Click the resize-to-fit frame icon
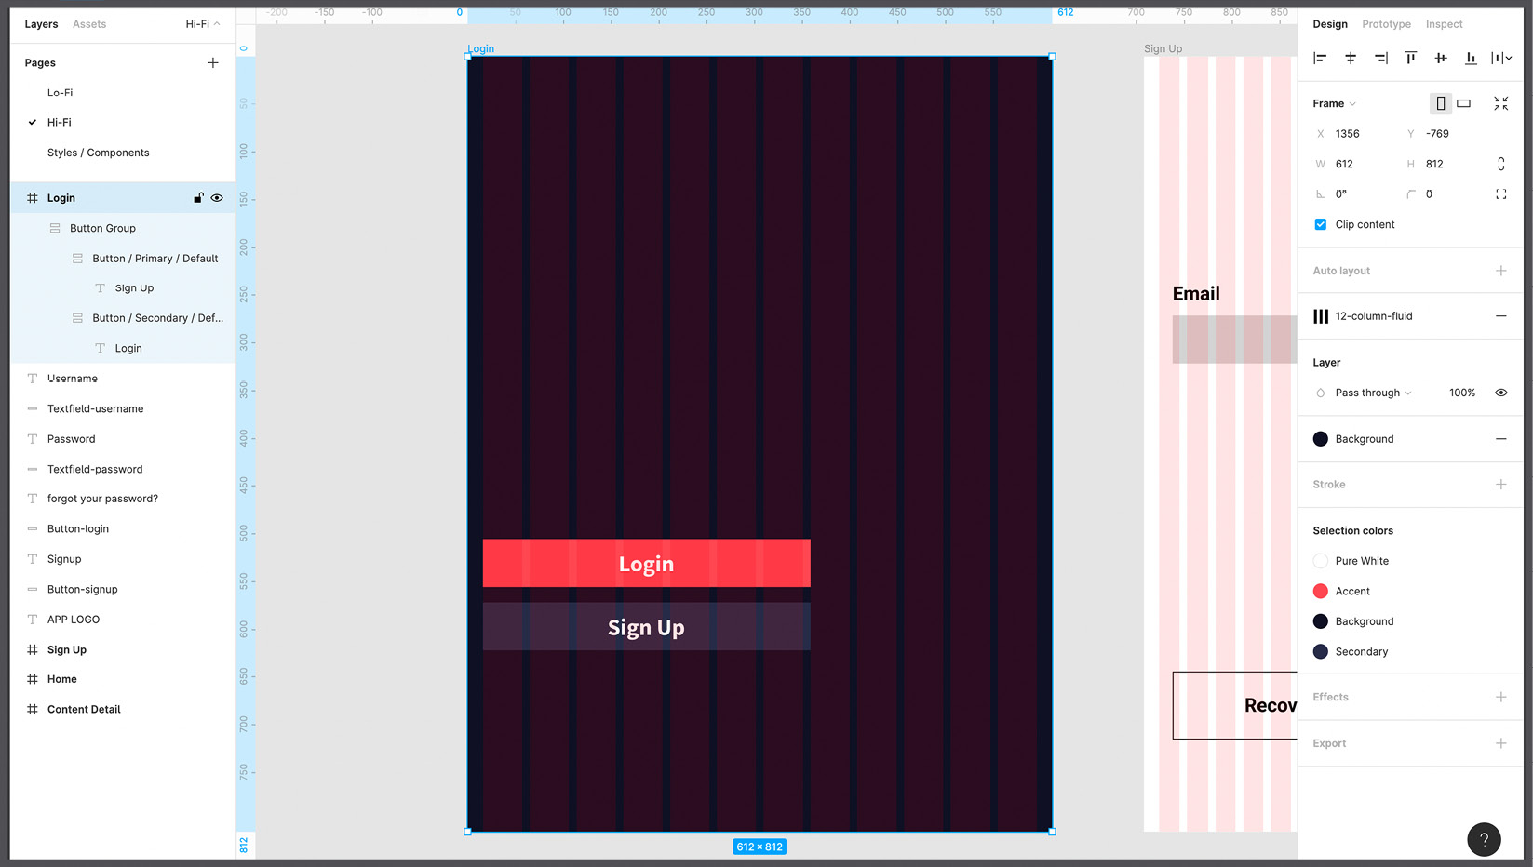Viewport: 1533px width, 867px height. [x=1500, y=103]
